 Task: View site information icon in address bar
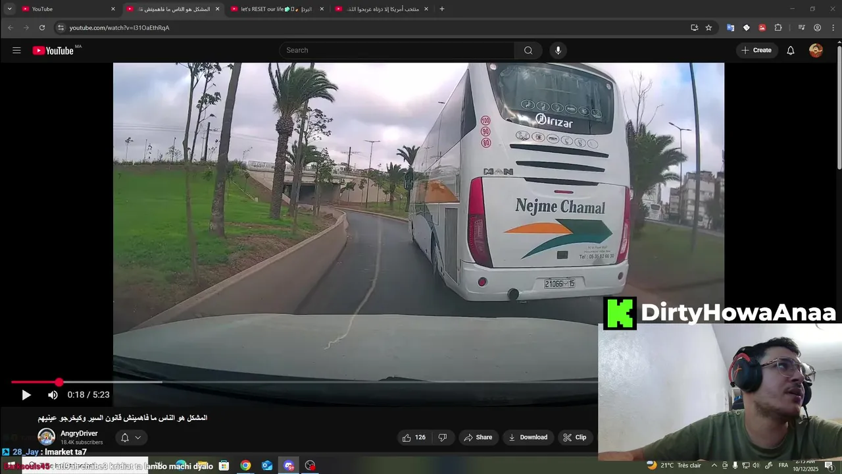pyautogui.click(x=61, y=28)
